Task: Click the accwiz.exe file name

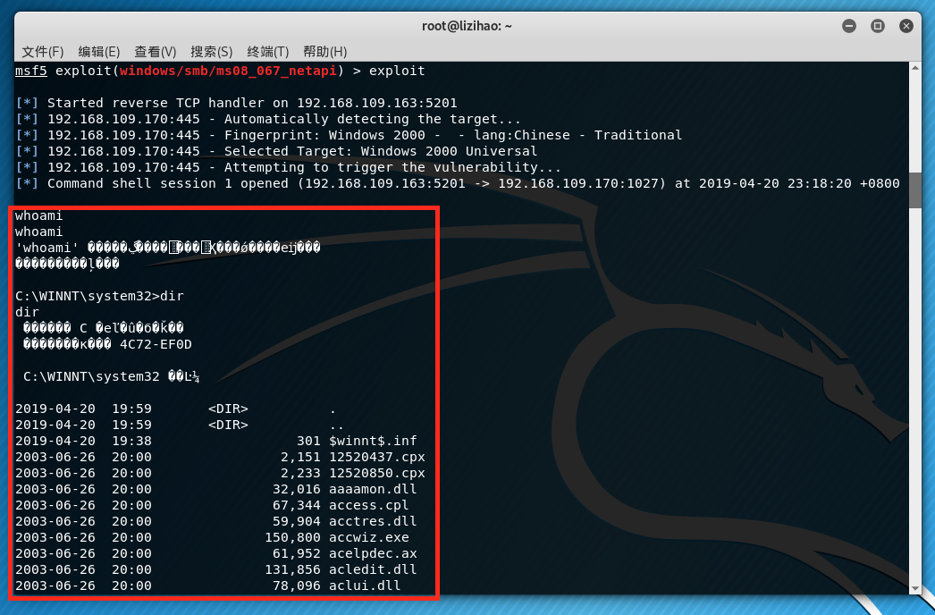Action: click(x=369, y=538)
